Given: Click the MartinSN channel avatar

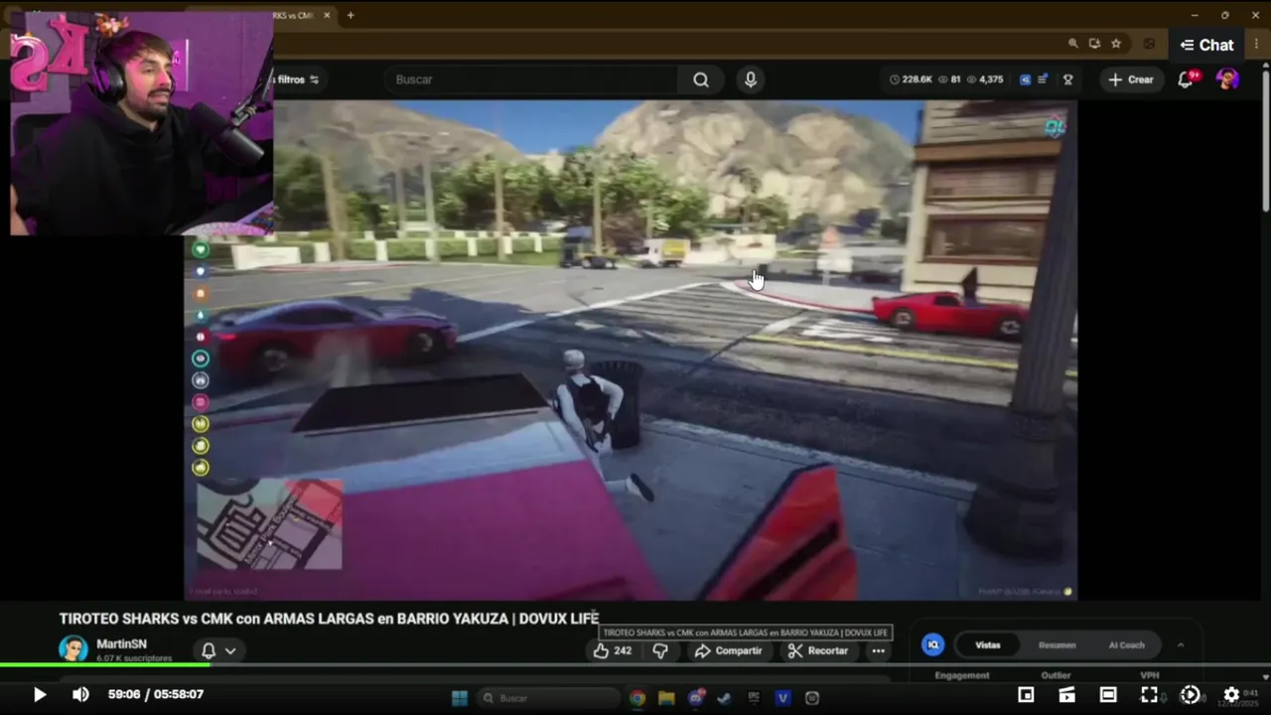Looking at the screenshot, I should (x=72, y=648).
